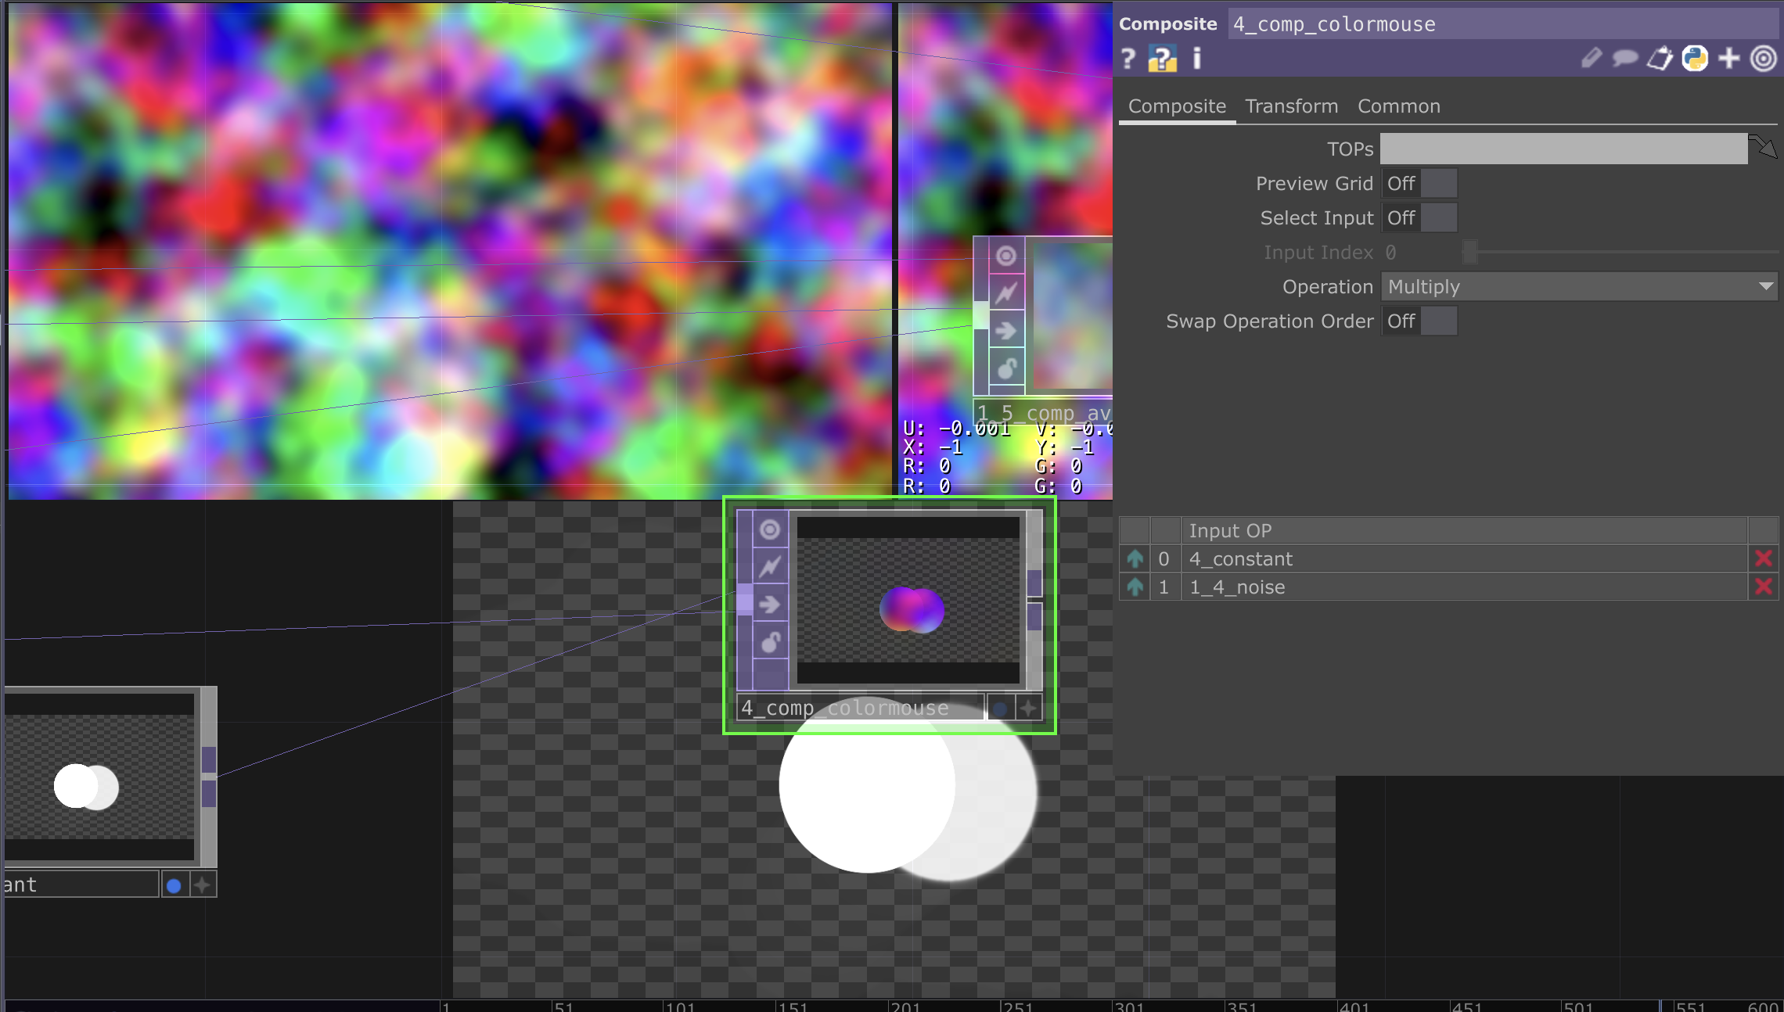Click the comment speech bubble icon

click(1625, 59)
